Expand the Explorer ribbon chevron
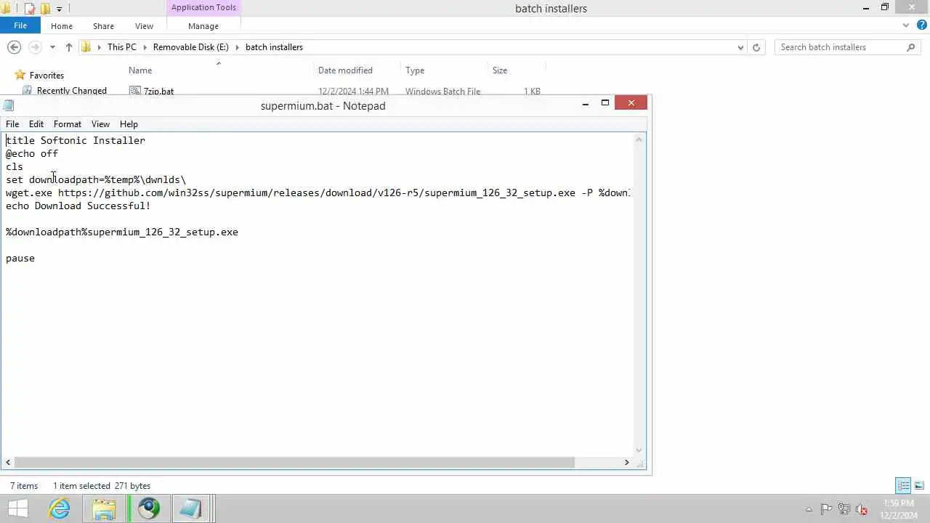This screenshot has width=930, height=523. click(906, 25)
